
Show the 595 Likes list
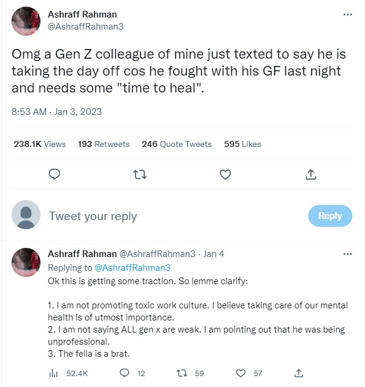pos(242,144)
